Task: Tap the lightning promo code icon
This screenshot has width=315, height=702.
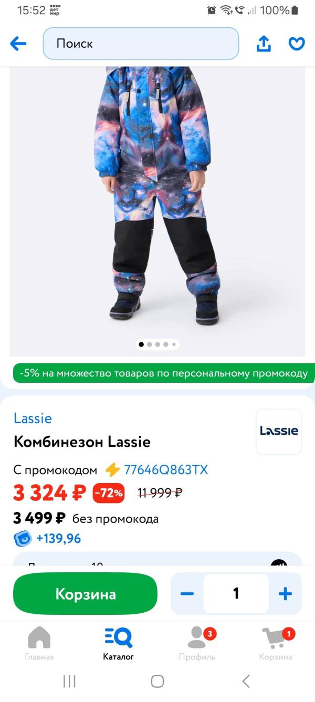Action: coord(112,469)
